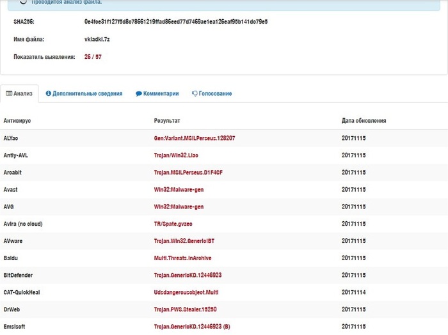Select the BitDefender antivirus row name
Viewport: 448px width, 335px height.
18,275
